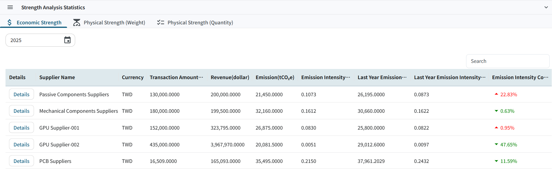Click transaction amount 130,000.0000

pyautogui.click(x=165, y=95)
